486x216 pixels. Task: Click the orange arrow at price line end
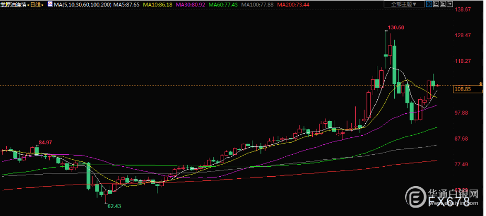tap(481, 84)
